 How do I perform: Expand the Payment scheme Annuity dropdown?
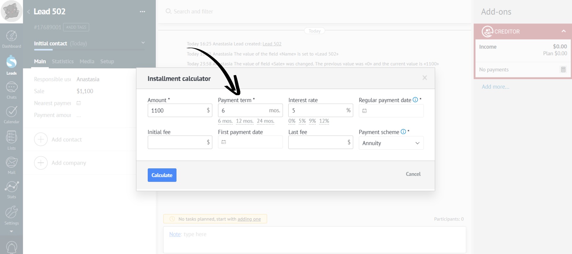pos(391,143)
